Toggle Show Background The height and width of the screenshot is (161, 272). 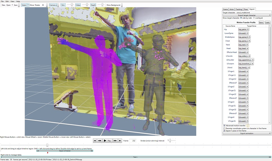(x=113, y=5)
